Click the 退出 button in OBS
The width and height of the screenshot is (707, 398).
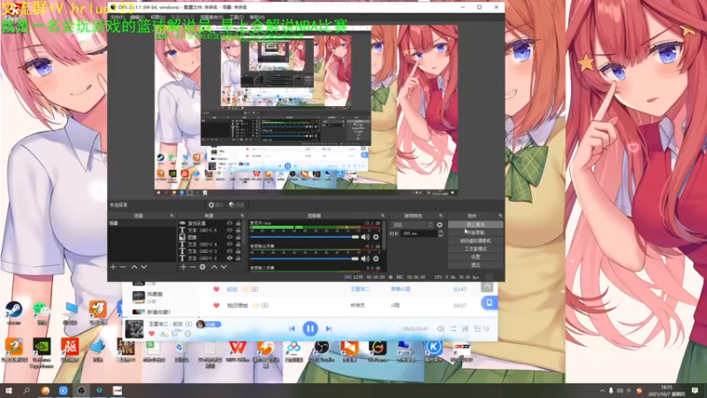point(475,264)
